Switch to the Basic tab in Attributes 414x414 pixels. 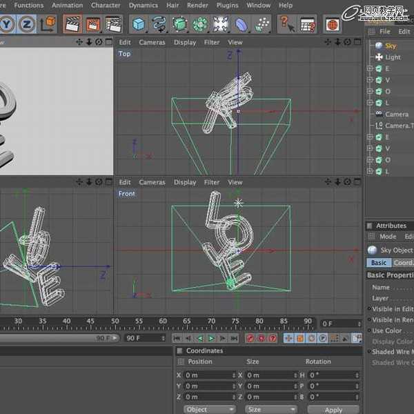tap(379, 263)
